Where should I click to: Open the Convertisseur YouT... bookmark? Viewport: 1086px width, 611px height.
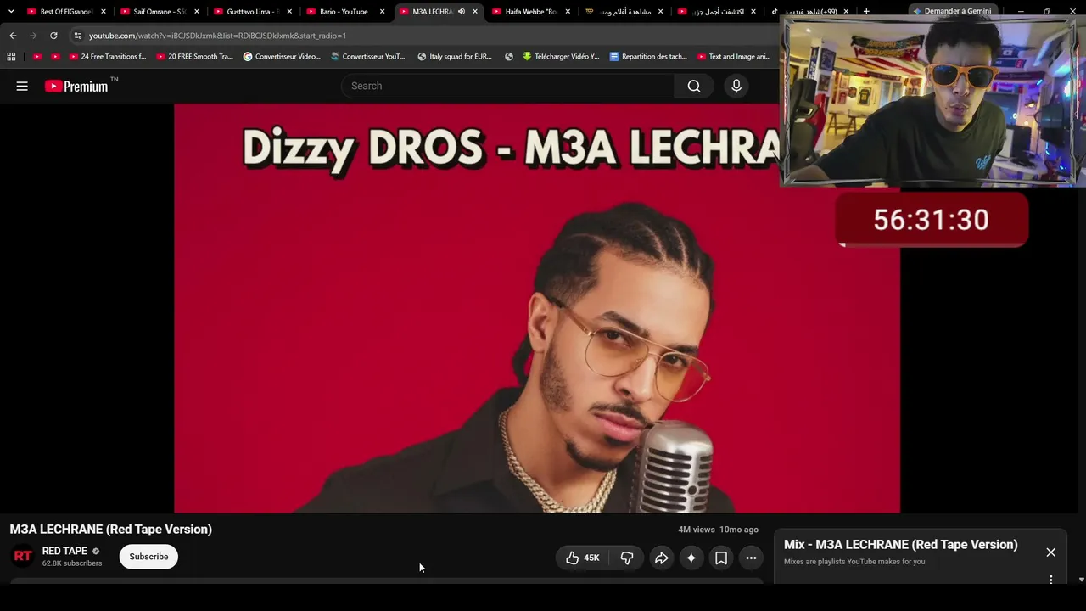click(368, 57)
